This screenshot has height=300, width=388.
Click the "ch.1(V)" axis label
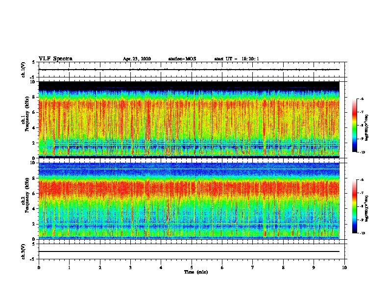point(24,70)
